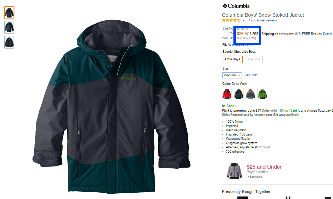Select the first jacket thumbnail image
The height and width of the screenshot is (199, 333).
[9, 13]
